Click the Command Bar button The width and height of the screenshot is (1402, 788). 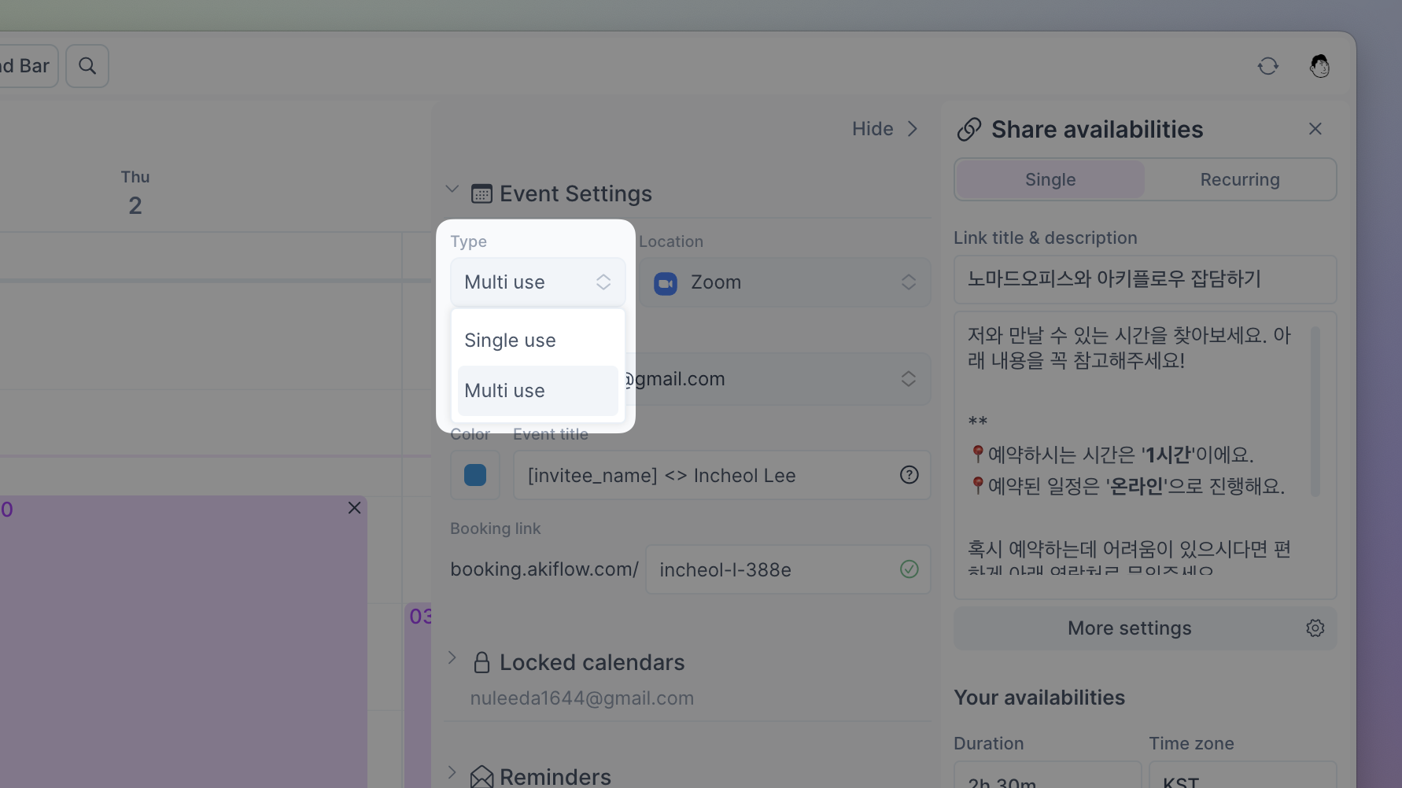28,66
